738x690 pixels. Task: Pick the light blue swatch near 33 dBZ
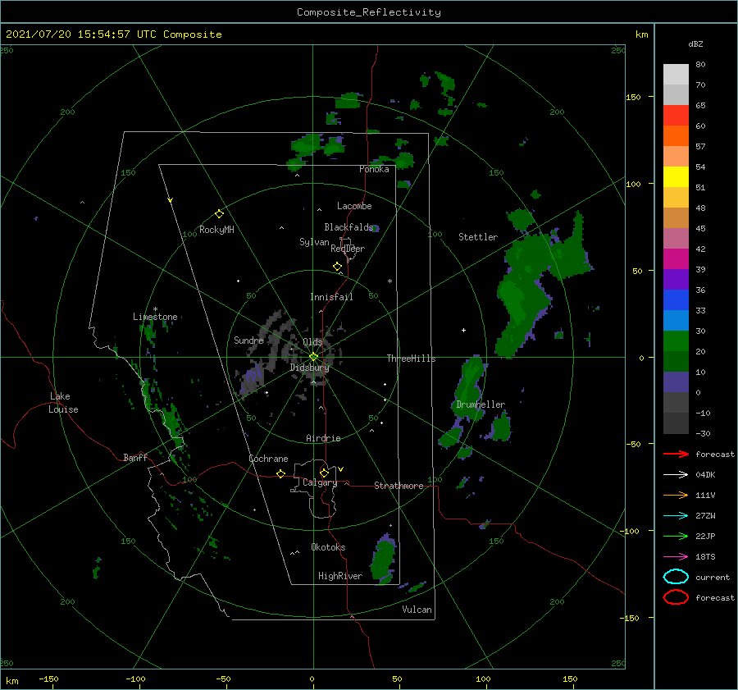click(676, 320)
